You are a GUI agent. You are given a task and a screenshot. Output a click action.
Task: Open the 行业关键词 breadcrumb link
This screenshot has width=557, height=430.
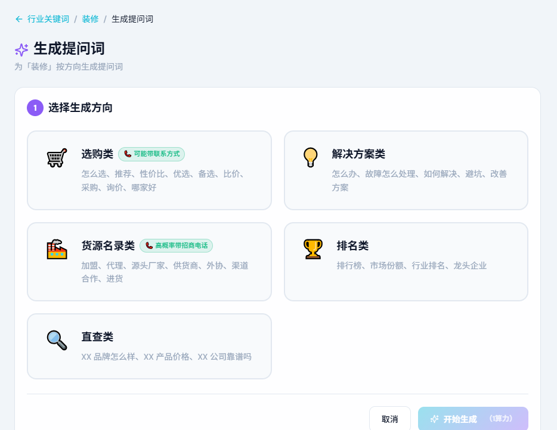pyautogui.click(x=48, y=19)
